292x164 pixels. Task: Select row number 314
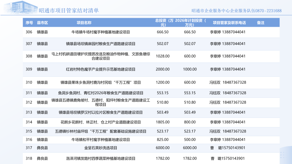pyautogui.click(x=29, y=122)
